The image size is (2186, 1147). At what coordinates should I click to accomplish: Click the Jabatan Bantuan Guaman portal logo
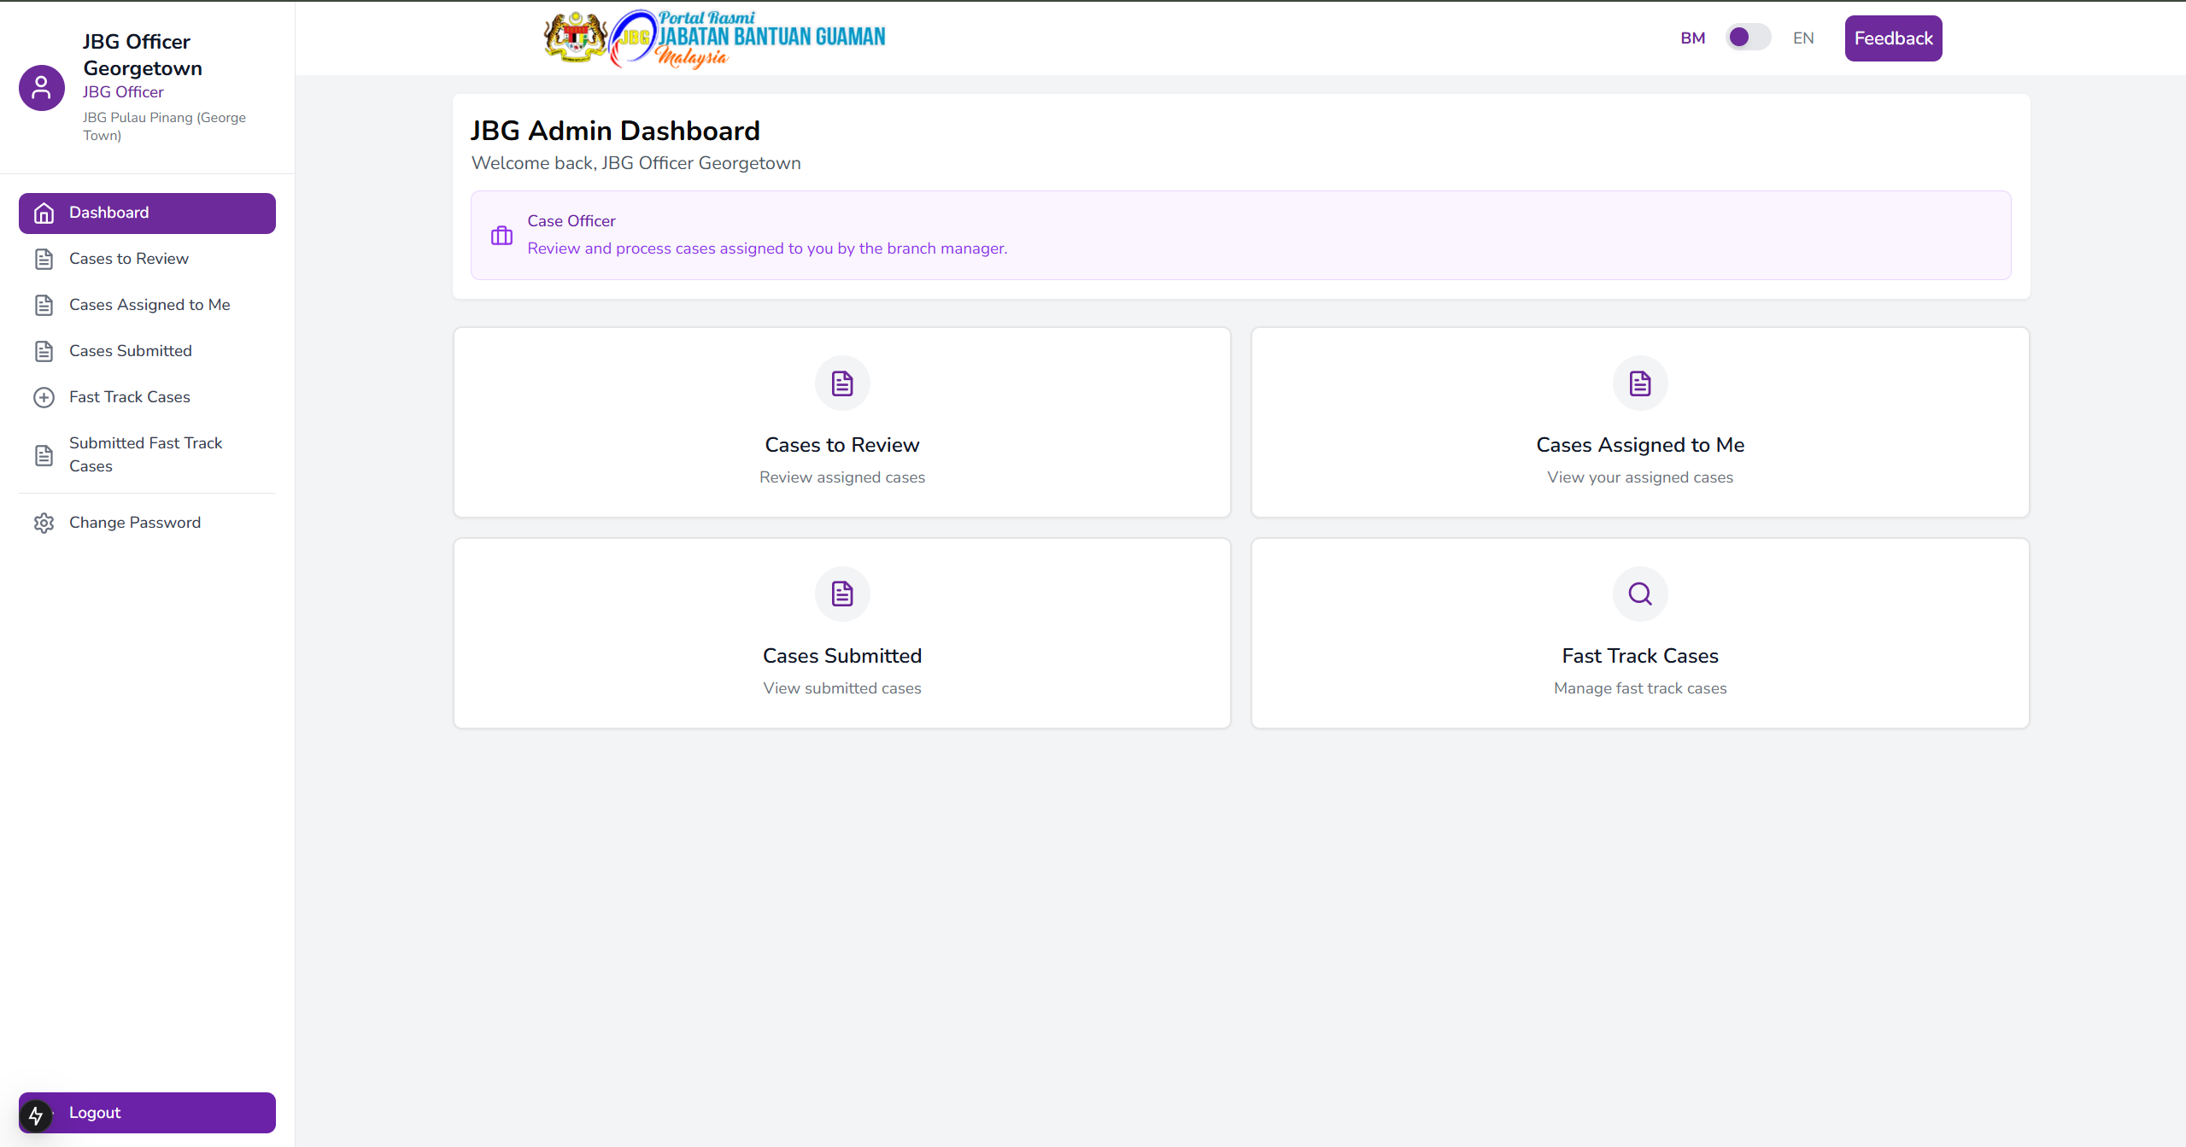click(716, 38)
